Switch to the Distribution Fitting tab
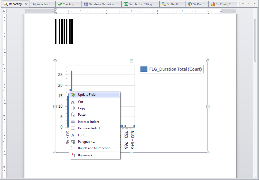 (140, 4)
